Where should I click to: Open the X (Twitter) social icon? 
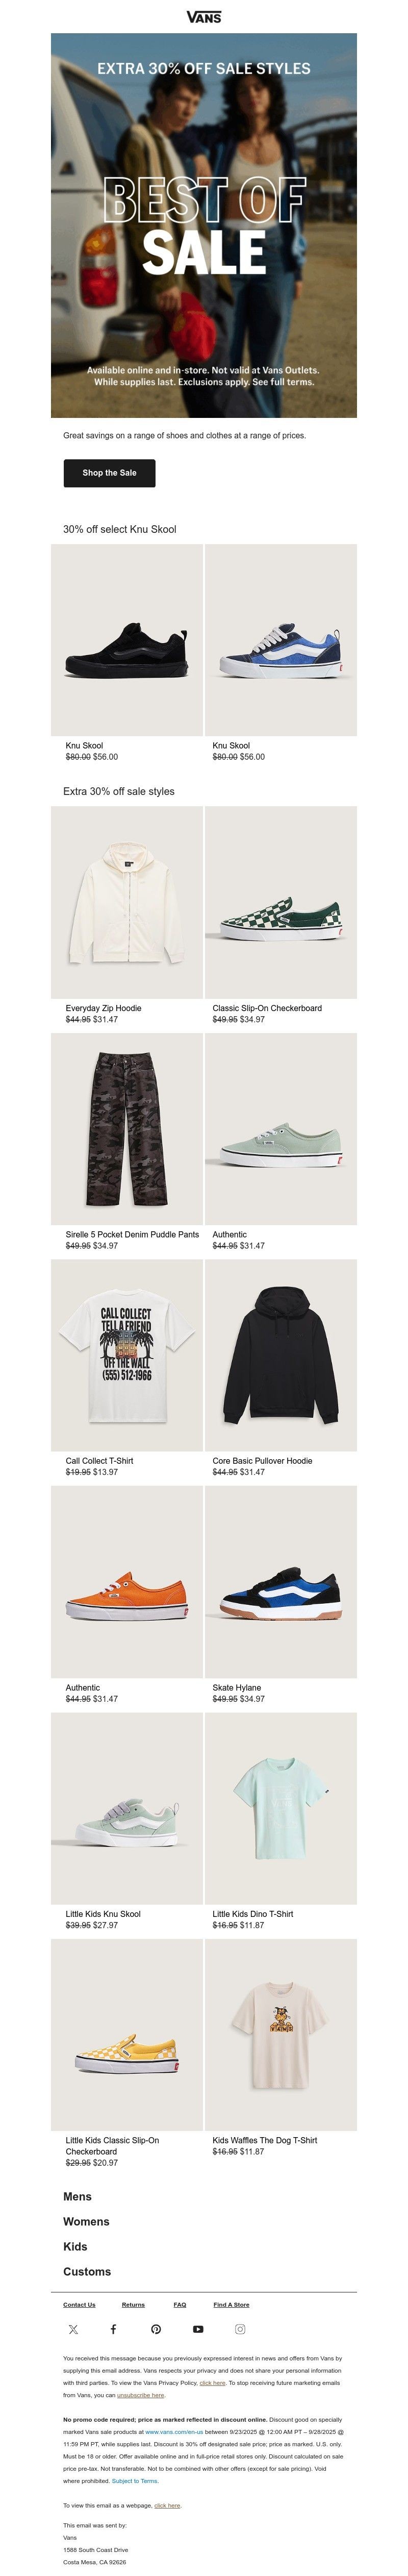coord(73,2329)
